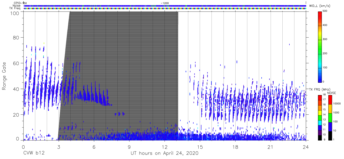
Task: Click the green segment of the NOISE legend
Action: click(330, 118)
